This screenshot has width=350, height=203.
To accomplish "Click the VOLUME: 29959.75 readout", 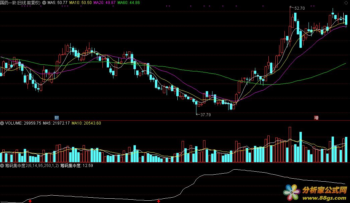I will tap(23, 123).
